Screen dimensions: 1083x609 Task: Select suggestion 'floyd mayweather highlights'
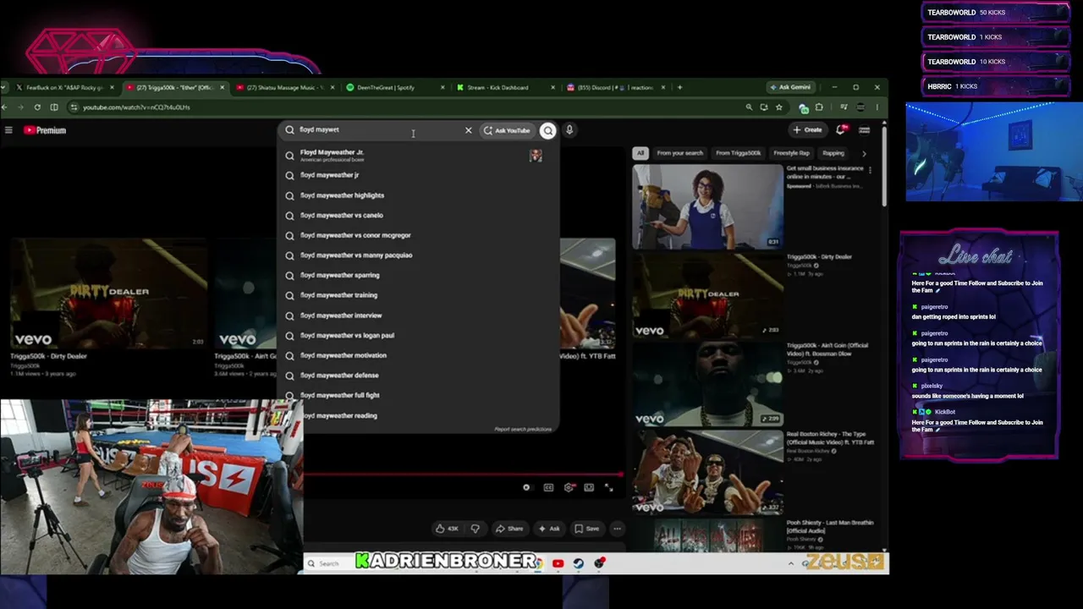pyautogui.click(x=418, y=195)
